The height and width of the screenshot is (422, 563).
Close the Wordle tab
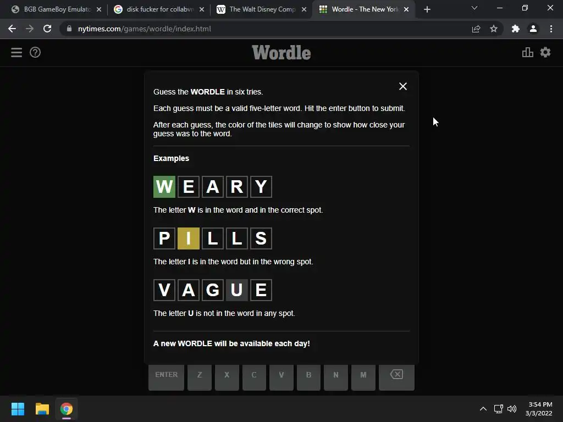(406, 9)
